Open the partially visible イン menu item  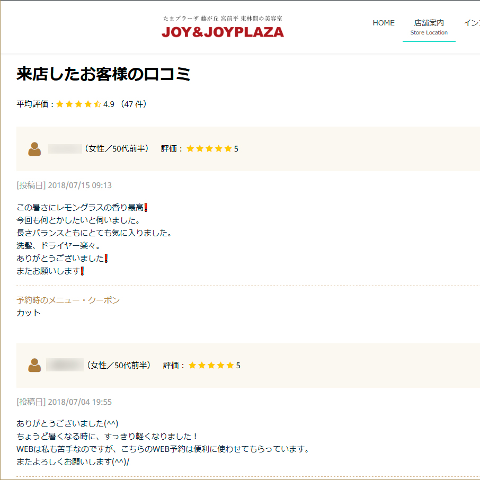tap(471, 23)
